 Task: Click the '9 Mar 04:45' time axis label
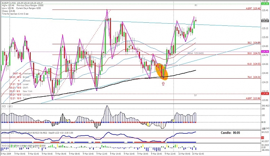coord(47,153)
